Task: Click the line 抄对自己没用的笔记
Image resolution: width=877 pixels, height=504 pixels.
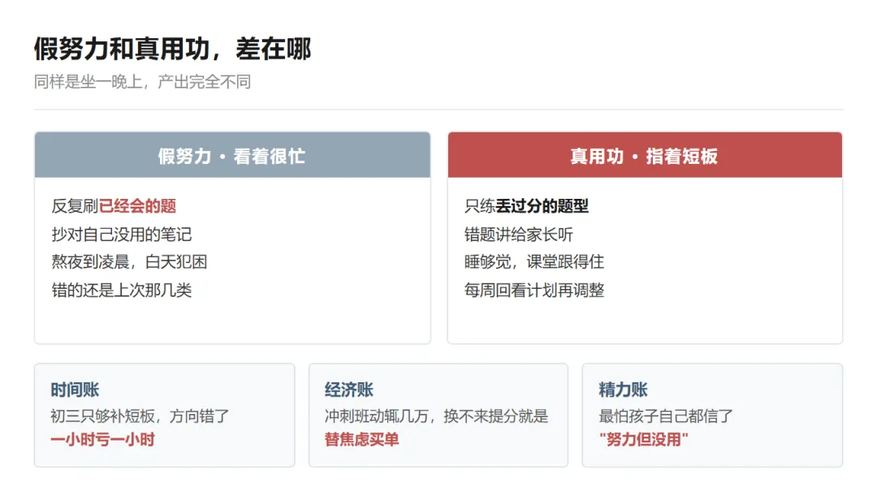Action: [x=122, y=234]
